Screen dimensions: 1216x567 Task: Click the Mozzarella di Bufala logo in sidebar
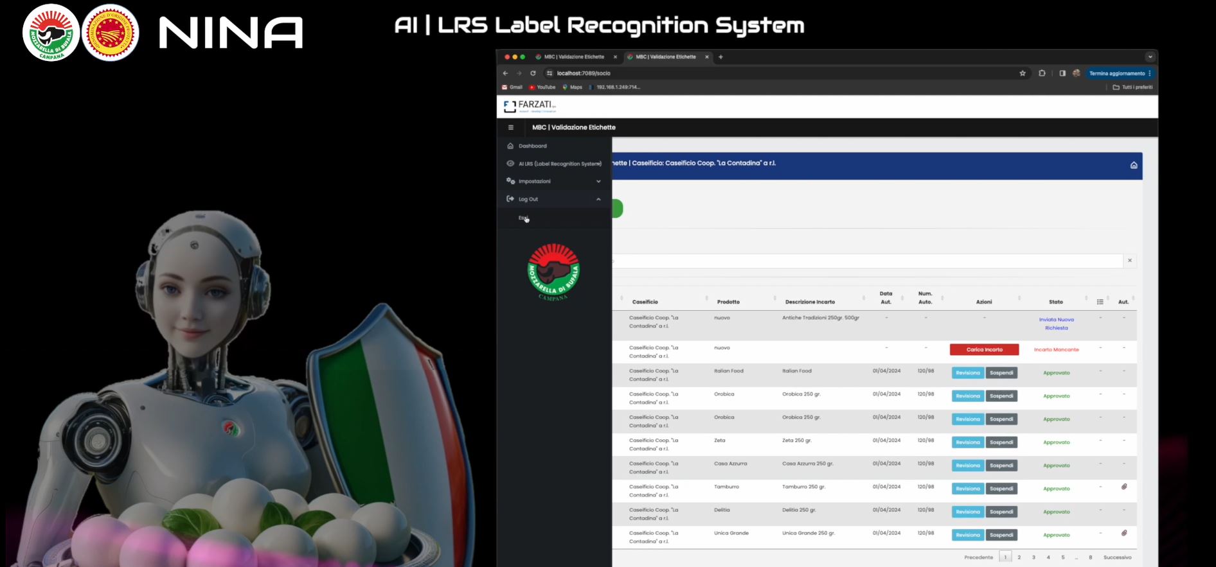[x=553, y=272]
